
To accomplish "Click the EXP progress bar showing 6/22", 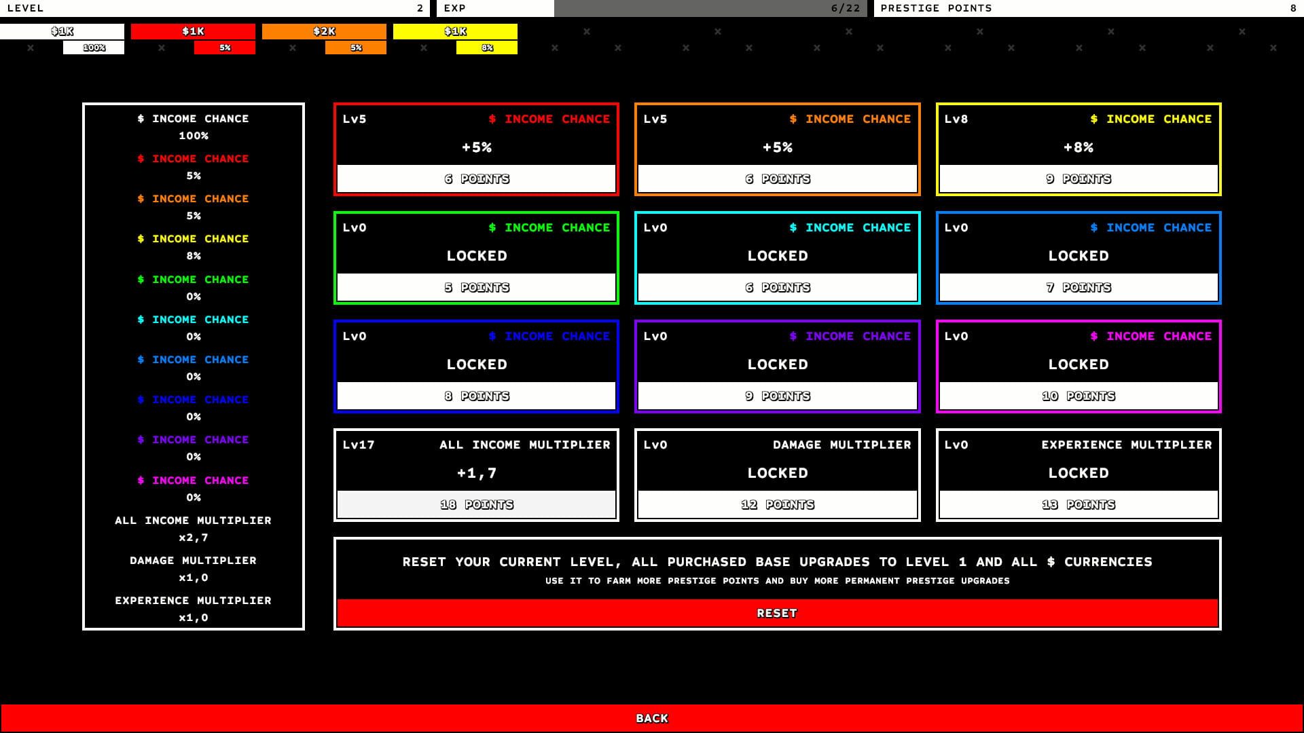I will point(712,8).
